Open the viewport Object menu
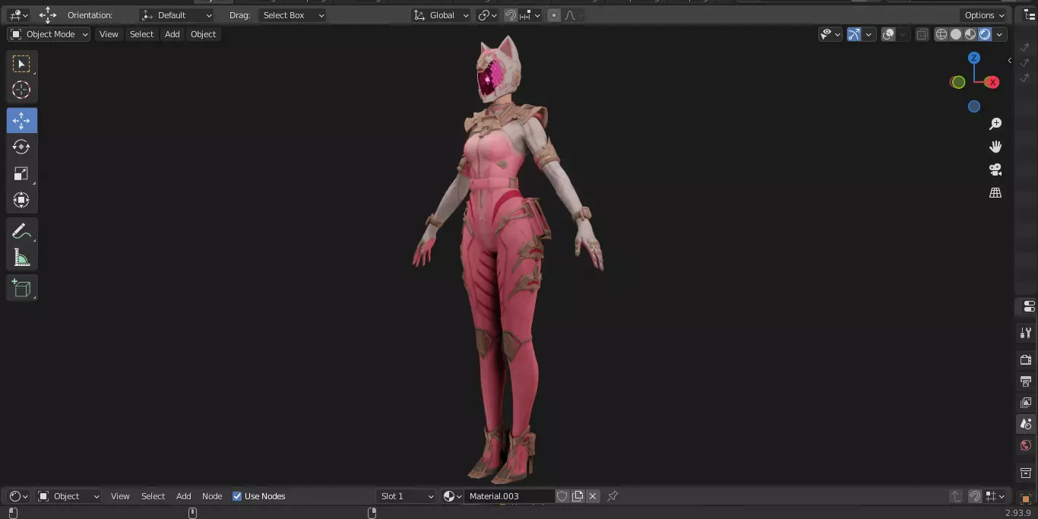Viewport: 1038px width, 519px height. coord(203,34)
